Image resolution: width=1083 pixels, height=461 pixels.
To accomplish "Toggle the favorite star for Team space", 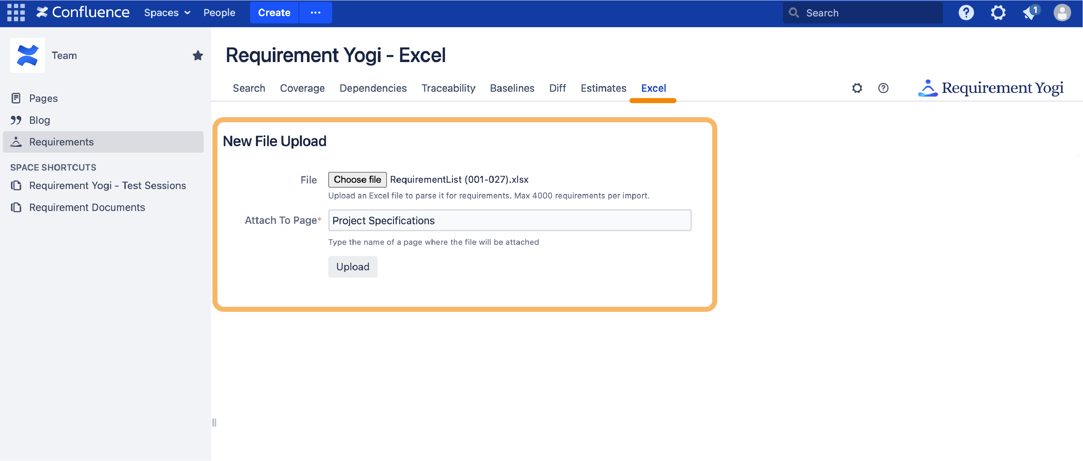I will point(198,55).
